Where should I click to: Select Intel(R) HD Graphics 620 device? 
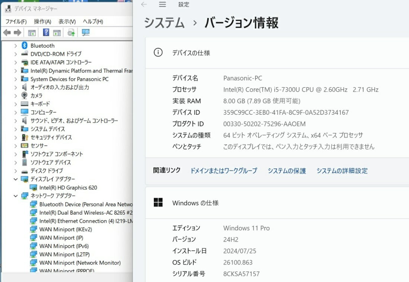tap(68, 188)
